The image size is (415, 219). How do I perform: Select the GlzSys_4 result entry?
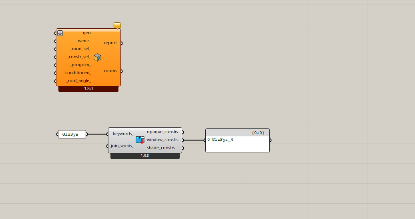tap(223, 140)
